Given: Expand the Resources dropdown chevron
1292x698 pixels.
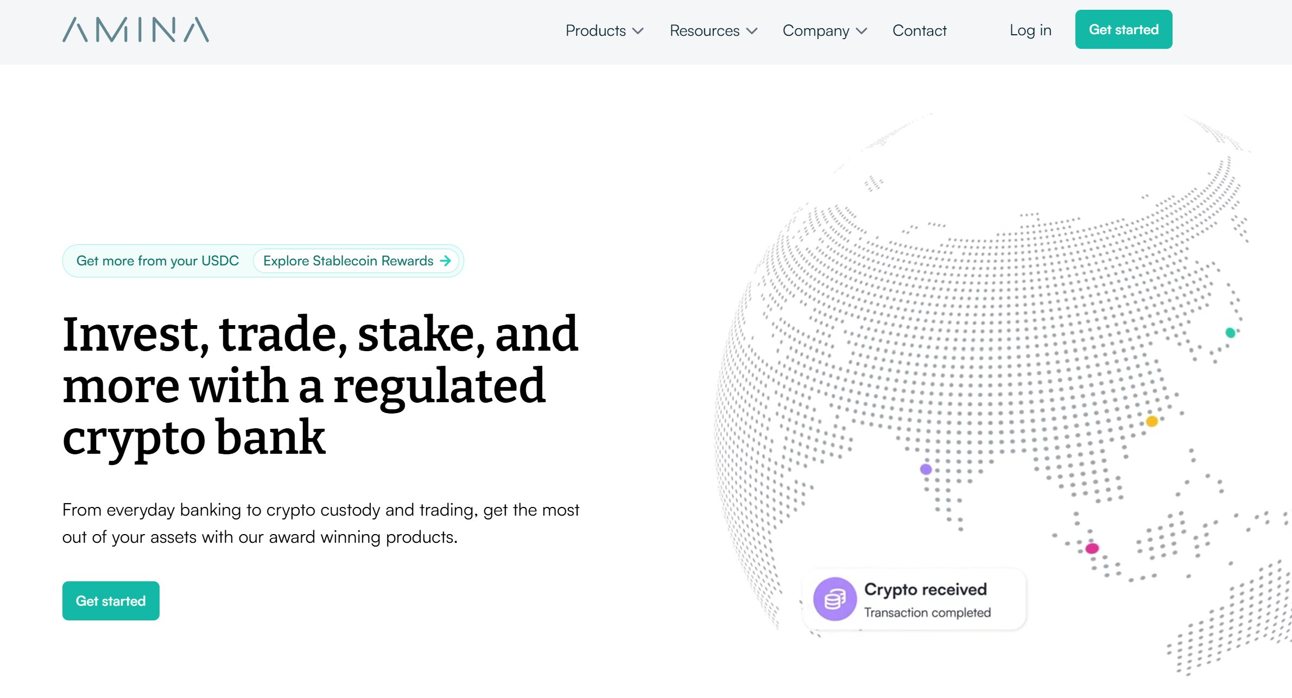Looking at the screenshot, I should click(752, 31).
